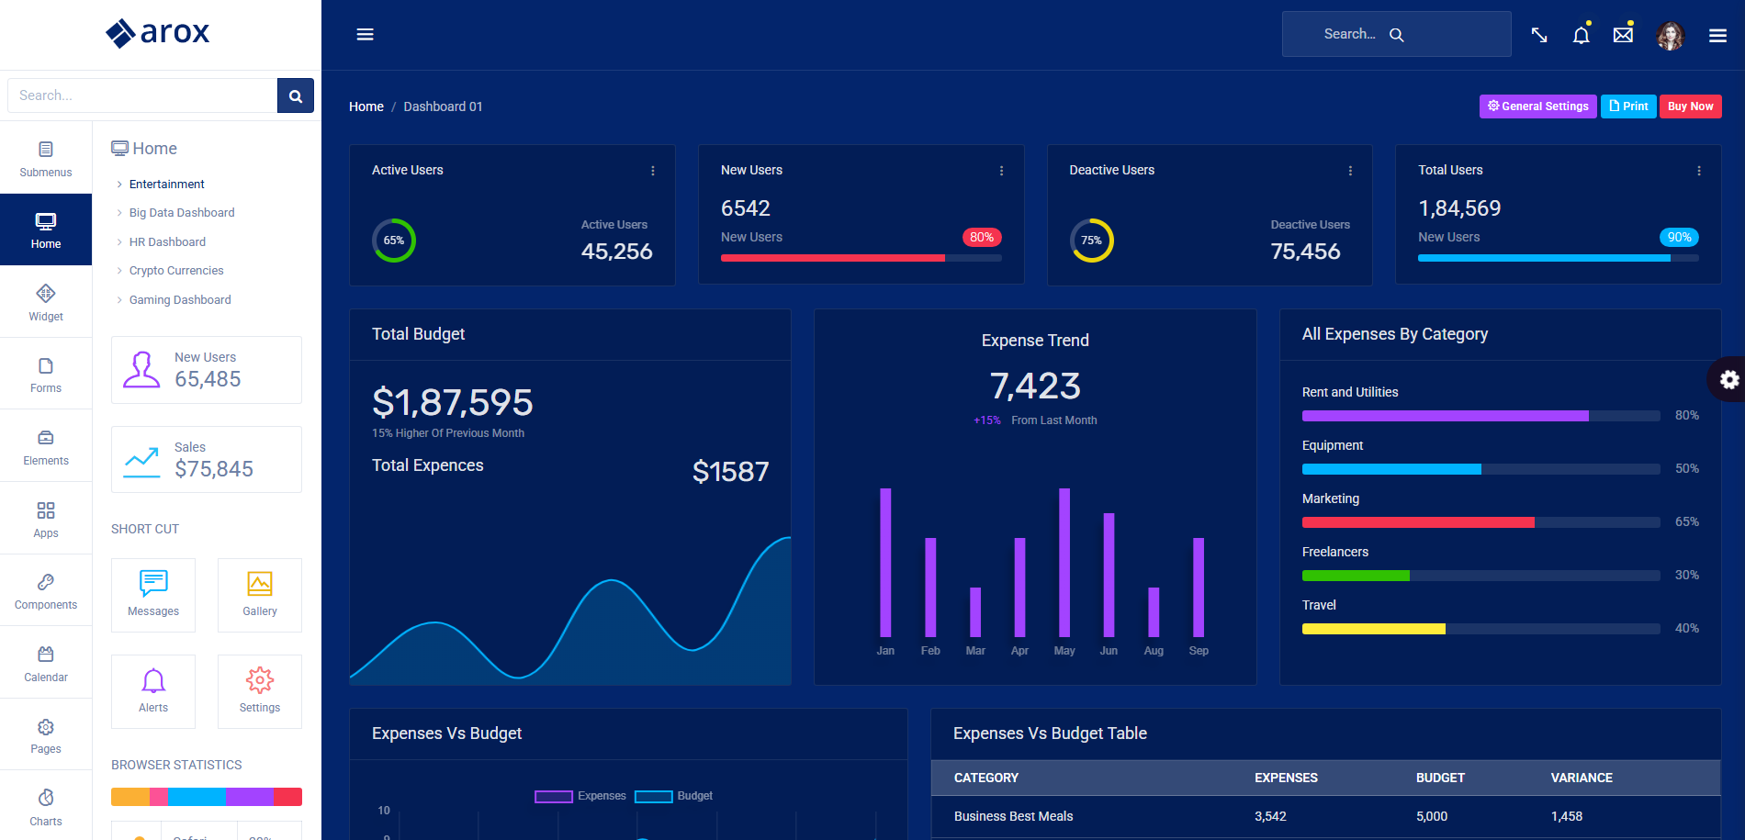Open Pages in the icon rail
This screenshot has height=840, width=1745.
[46, 734]
